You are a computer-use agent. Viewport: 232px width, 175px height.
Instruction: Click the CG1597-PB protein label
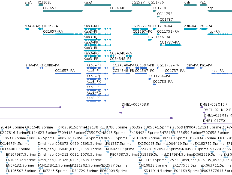[144, 65]
